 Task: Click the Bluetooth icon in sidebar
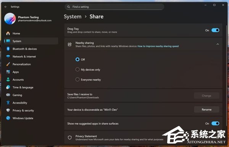(8, 49)
